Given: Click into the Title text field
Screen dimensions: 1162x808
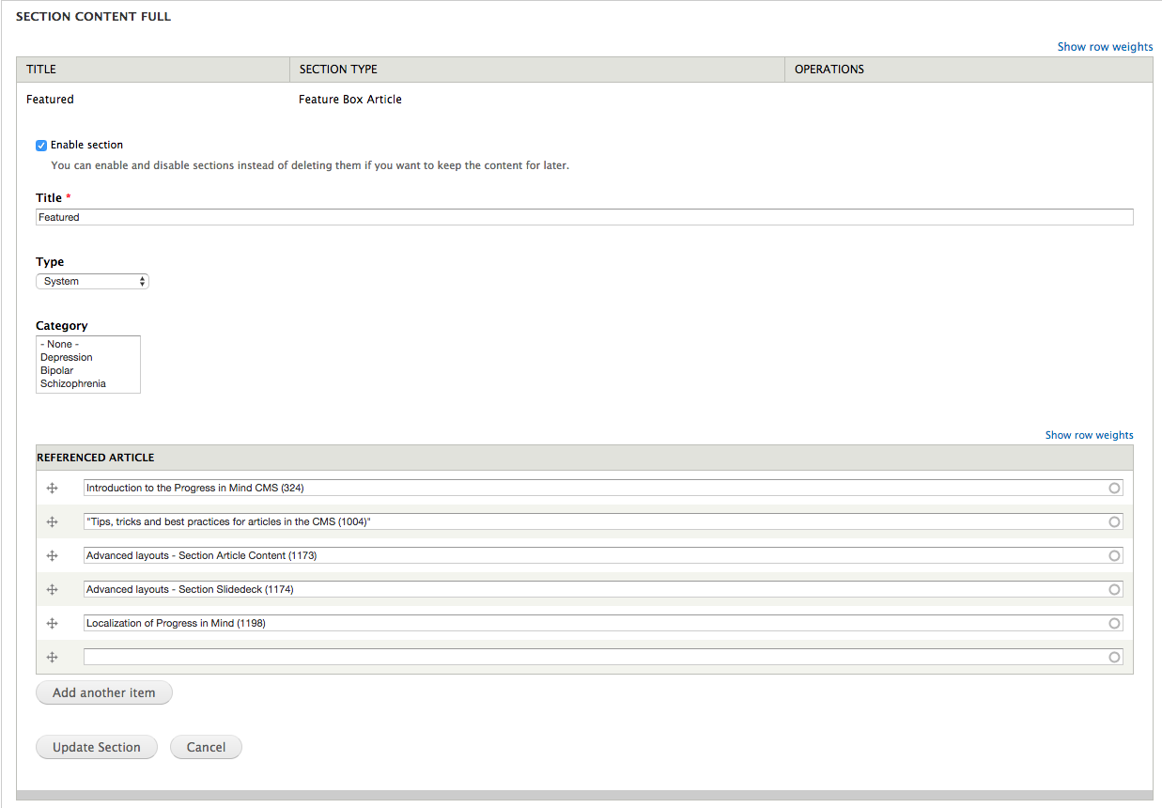Looking at the screenshot, I should [584, 217].
